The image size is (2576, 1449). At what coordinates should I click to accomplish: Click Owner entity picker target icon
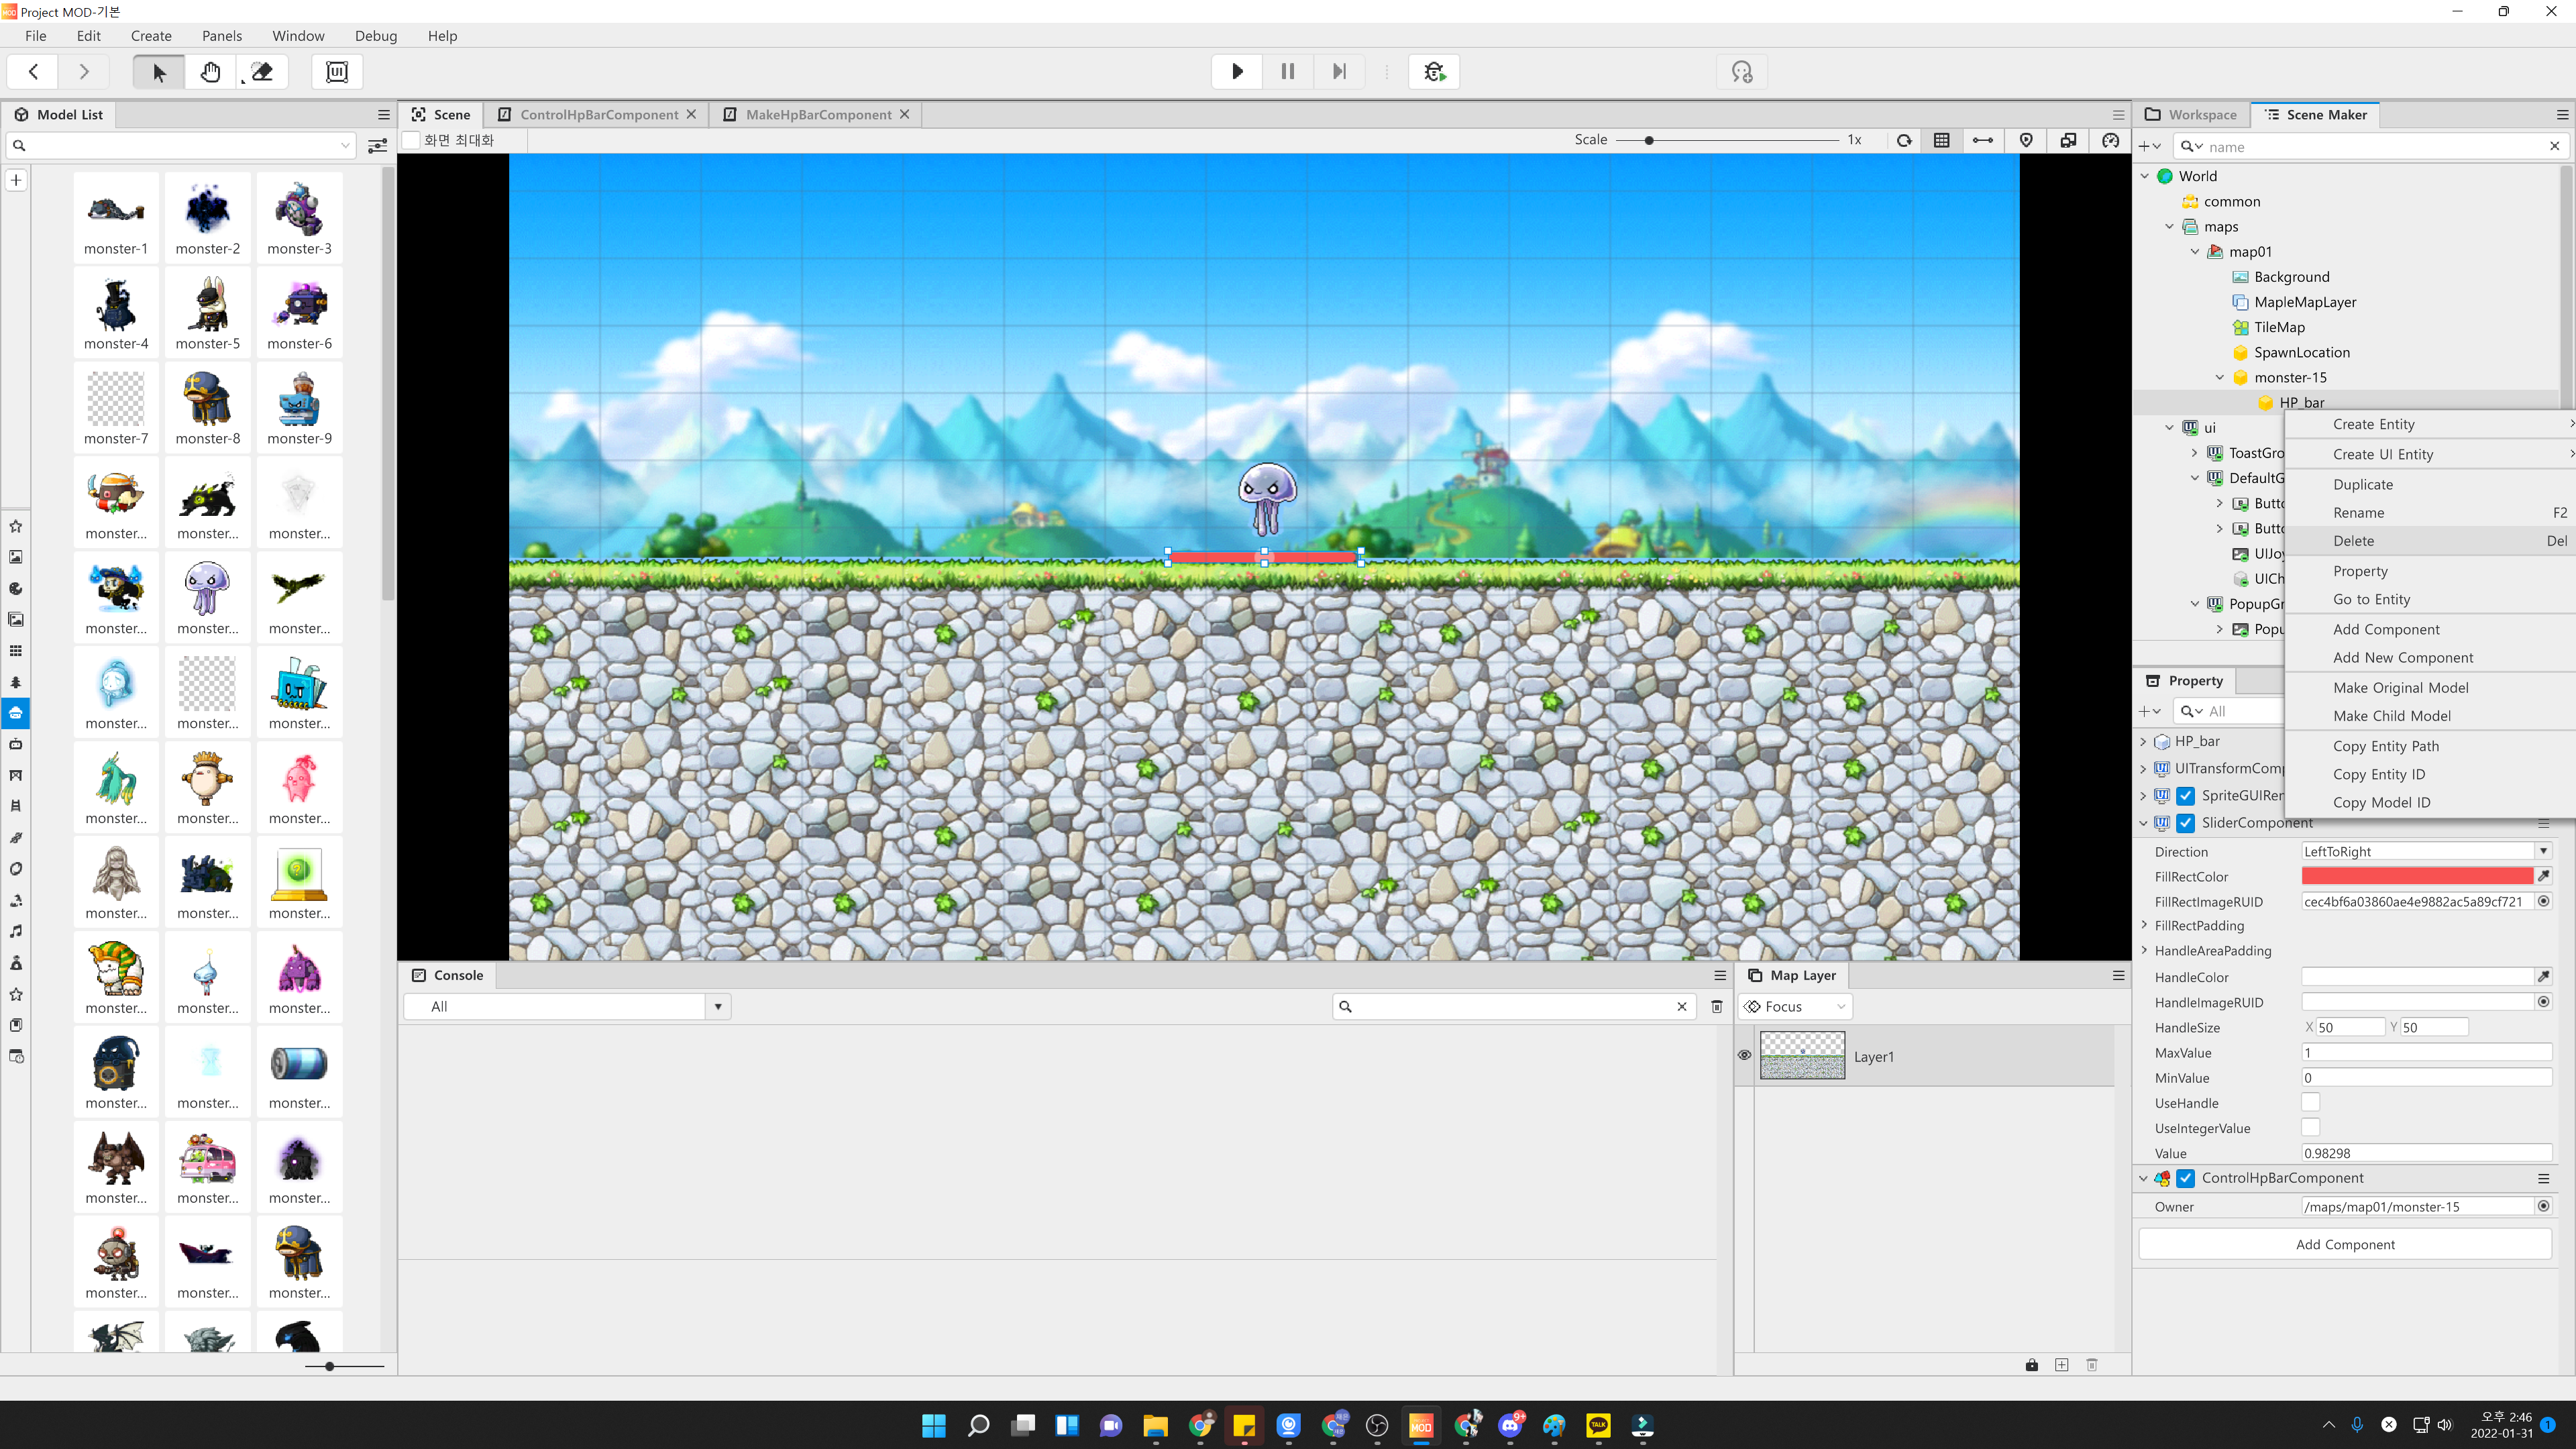point(2544,1206)
